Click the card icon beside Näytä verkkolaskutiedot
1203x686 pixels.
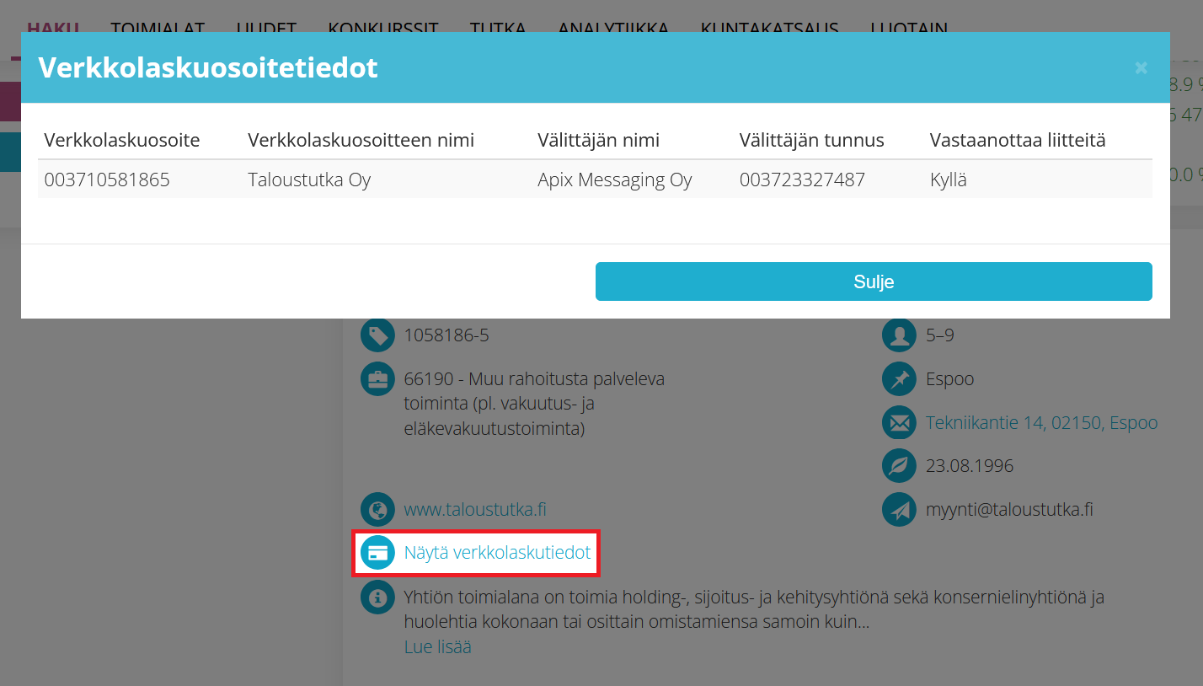377,553
